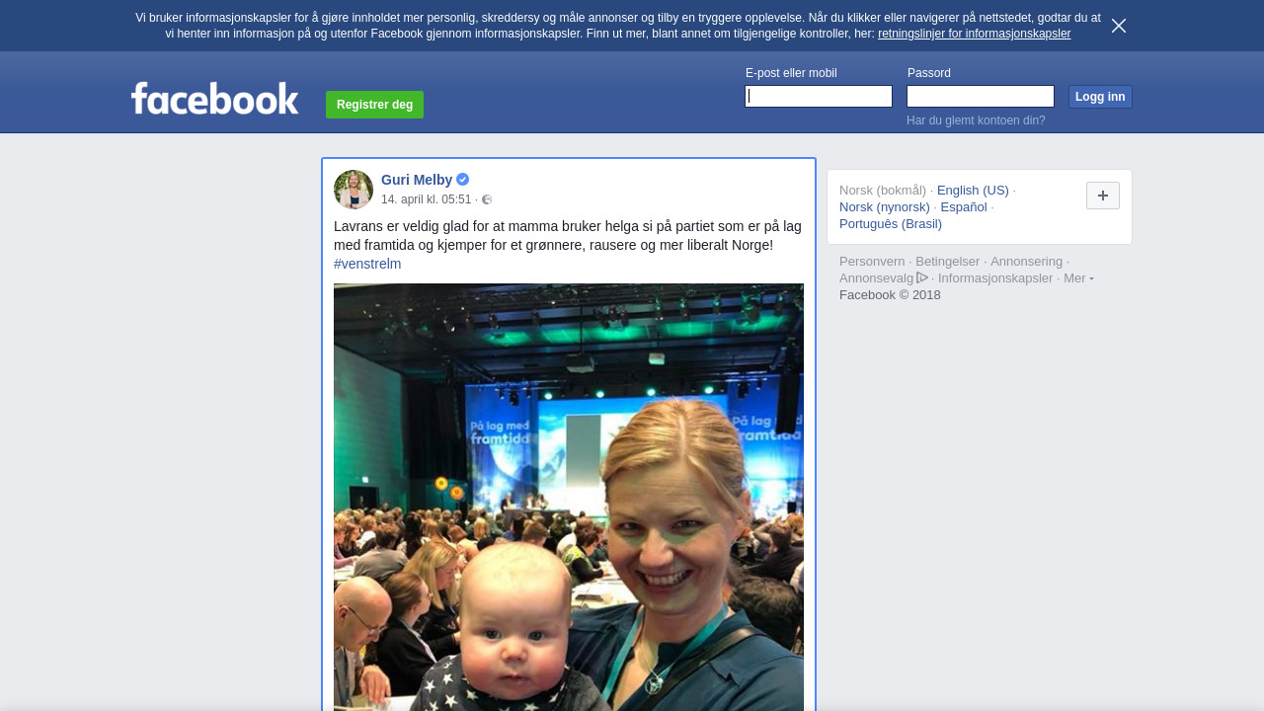Click the Facebook logo
Image resolution: width=1264 pixels, height=711 pixels.
pyautogui.click(x=215, y=98)
